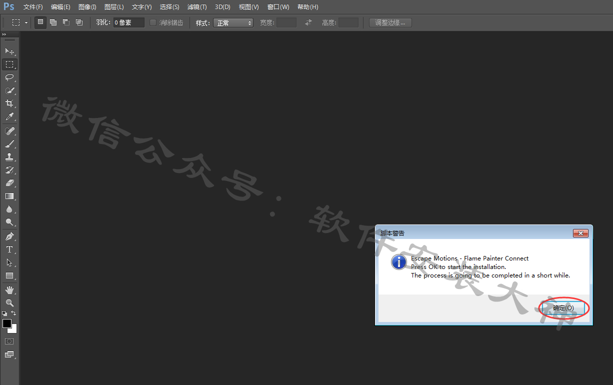Select the Rectangle shape tool
613x385 pixels.
pos(9,275)
